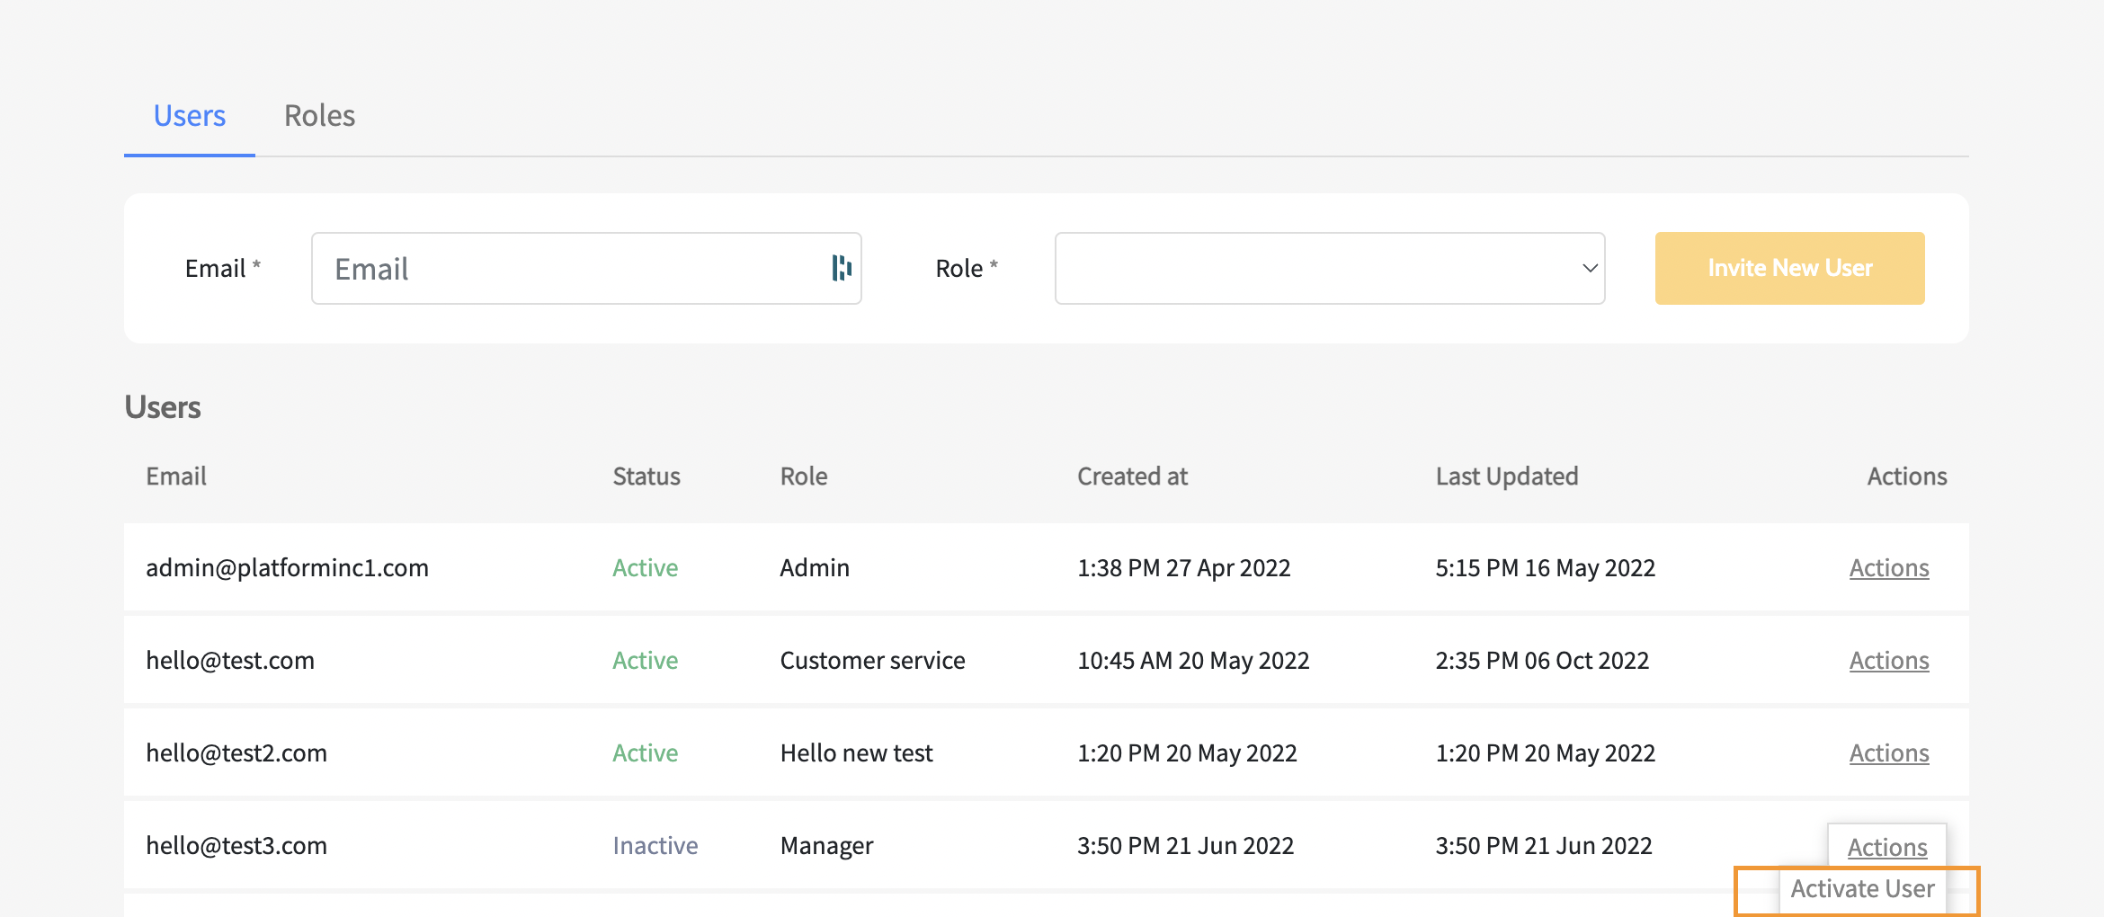2104x917 pixels.
Task: Click the Customer service role cell
Action: click(872, 661)
